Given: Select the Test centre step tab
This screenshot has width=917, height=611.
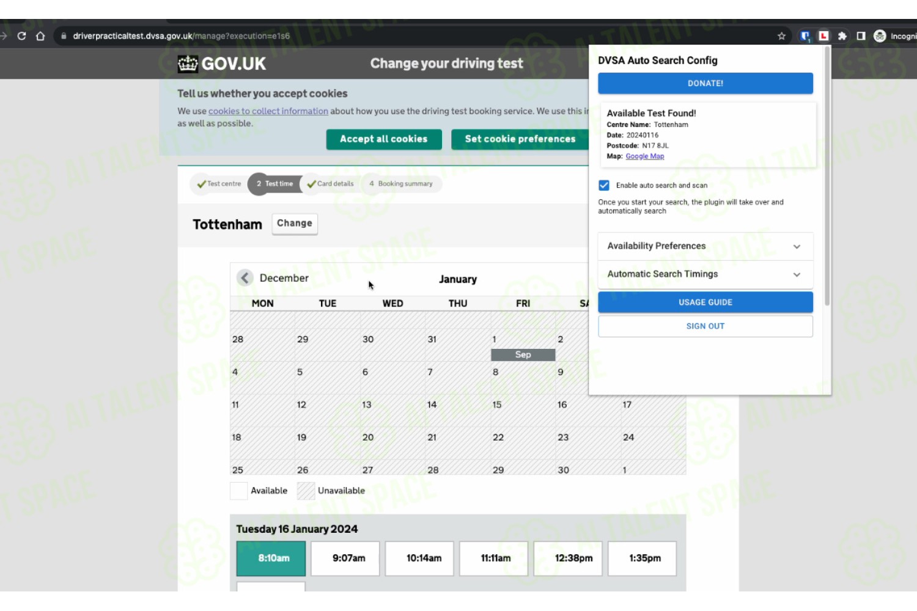Looking at the screenshot, I should pos(219,184).
